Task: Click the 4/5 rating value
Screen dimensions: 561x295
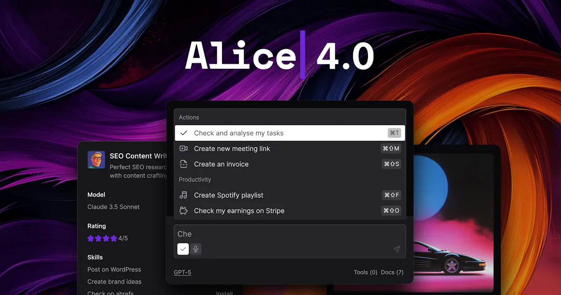Action: click(x=123, y=238)
